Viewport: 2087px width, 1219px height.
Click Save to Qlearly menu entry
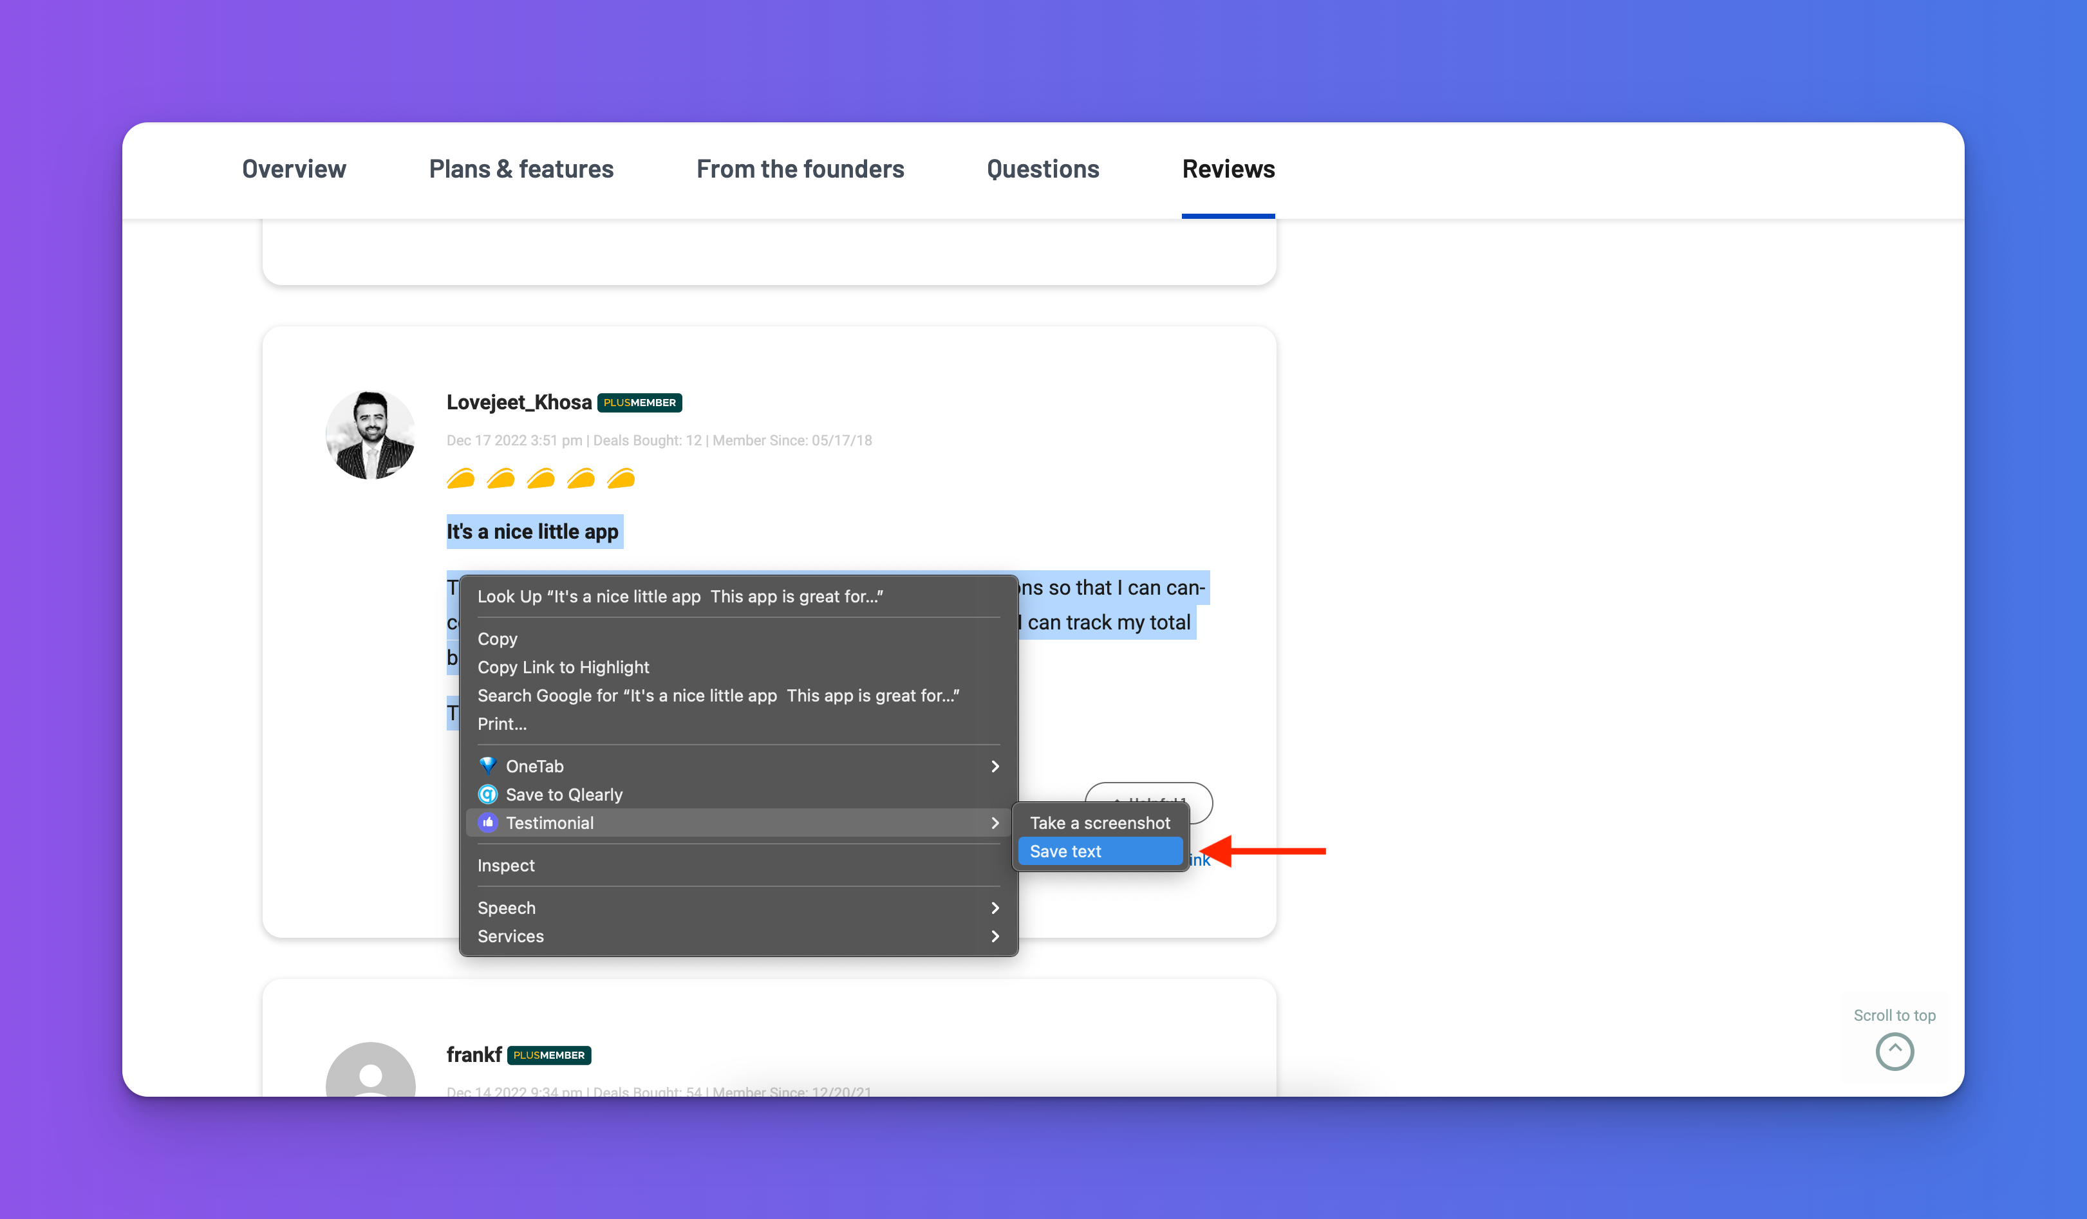click(x=738, y=795)
